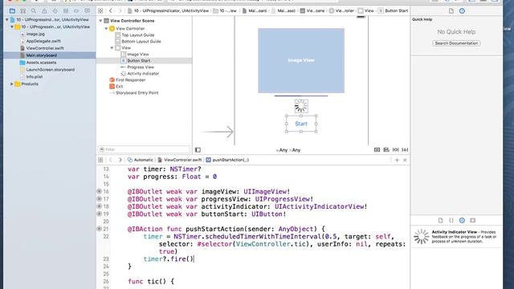514x289 pixels.
Task: Show the Quick Help inspector
Action: click(x=462, y=10)
